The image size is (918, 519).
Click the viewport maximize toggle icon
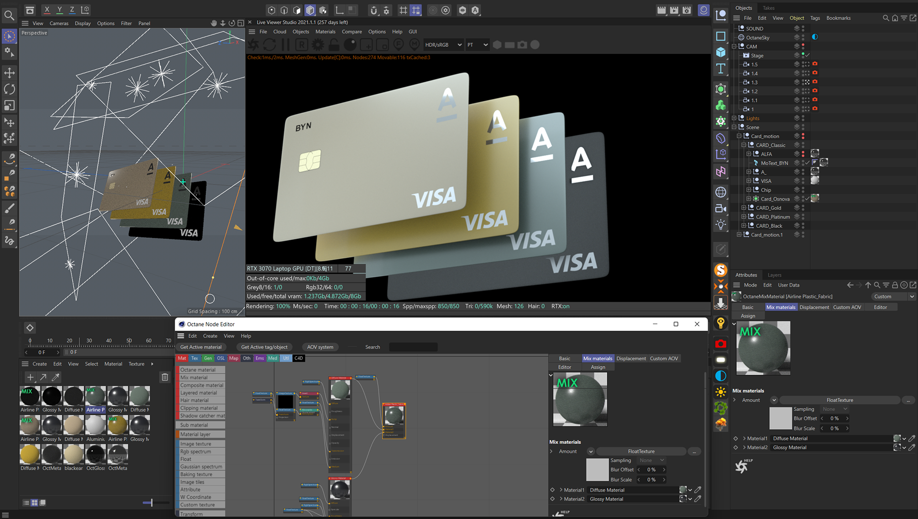pyautogui.click(x=240, y=23)
